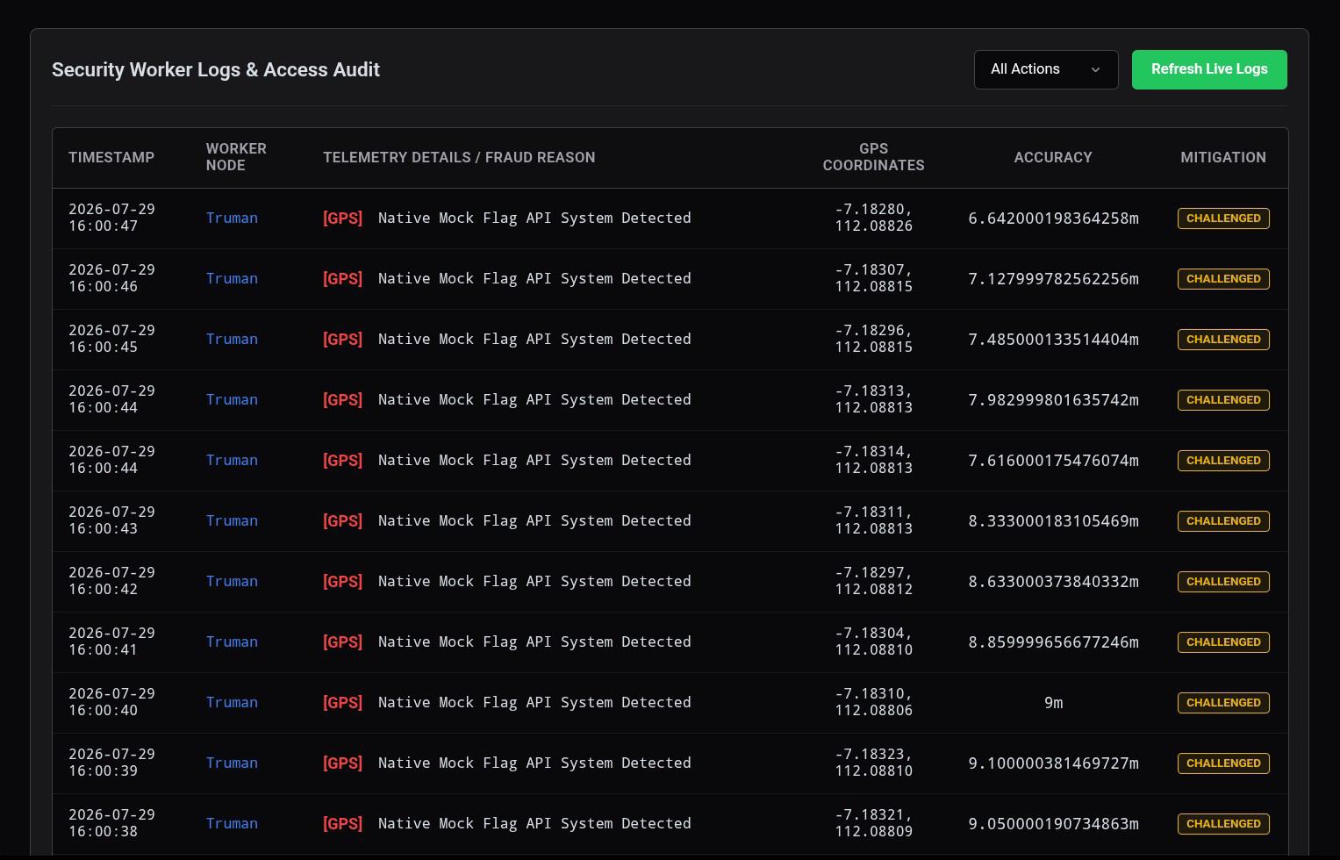Click accuracy value 9.100000381469727m
The height and width of the screenshot is (860, 1340).
pyautogui.click(x=1053, y=763)
